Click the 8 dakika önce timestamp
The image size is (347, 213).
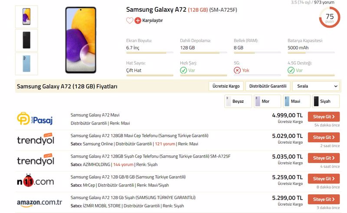328,187
